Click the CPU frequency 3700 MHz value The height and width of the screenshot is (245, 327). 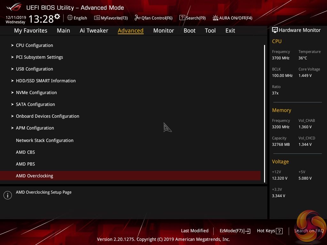pyautogui.click(x=280, y=58)
